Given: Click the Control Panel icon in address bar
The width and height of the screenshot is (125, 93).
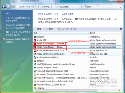Looking at the screenshot, I should (x=14, y=7).
